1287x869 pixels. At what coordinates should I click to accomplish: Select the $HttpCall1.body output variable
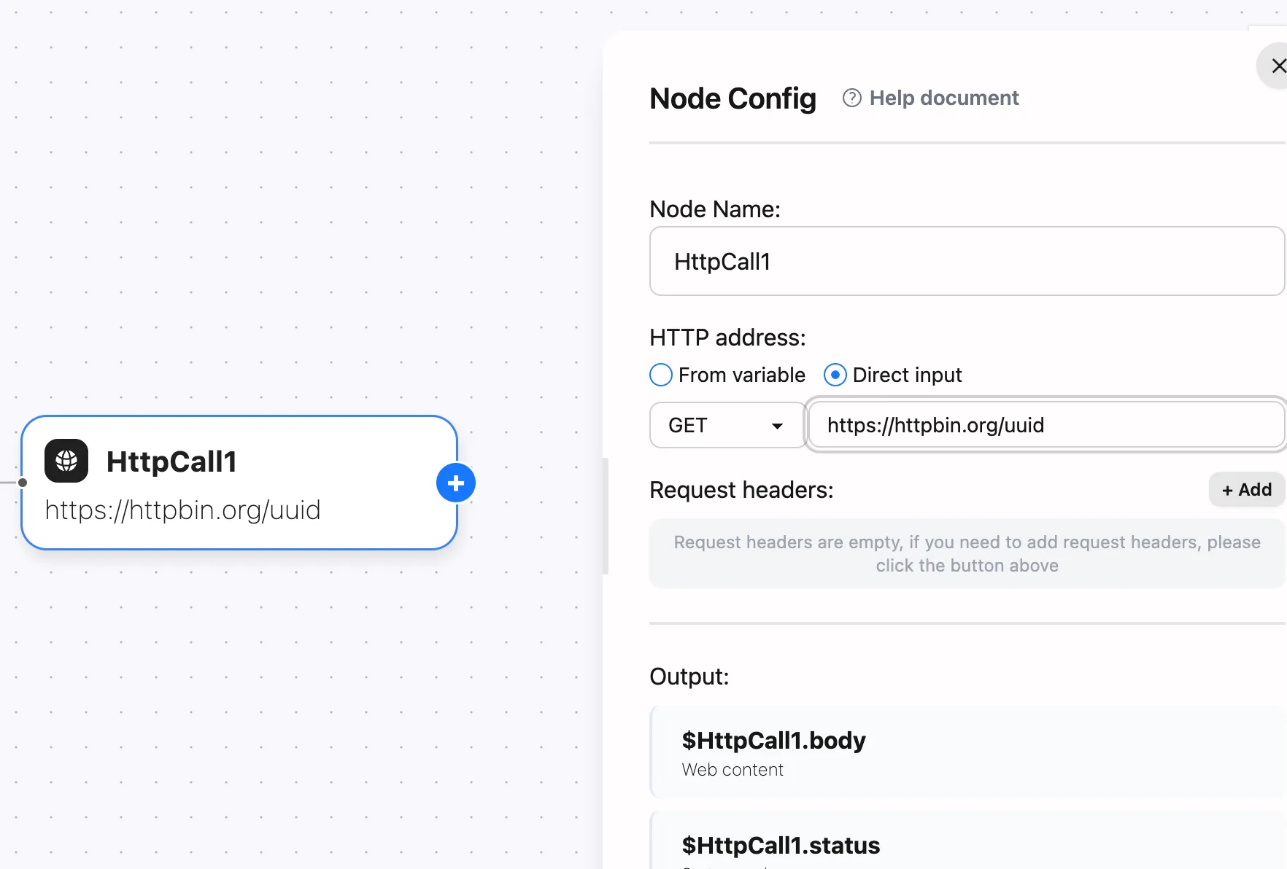tap(966, 752)
